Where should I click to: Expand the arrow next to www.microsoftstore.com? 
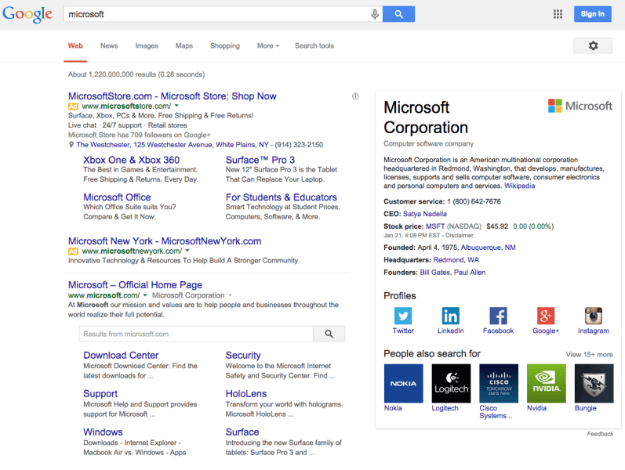coord(177,106)
